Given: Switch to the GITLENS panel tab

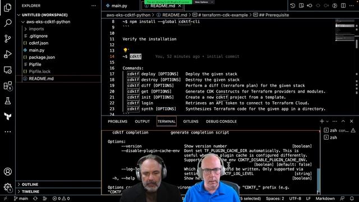Looking at the screenshot, I should [x=191, y=121].
